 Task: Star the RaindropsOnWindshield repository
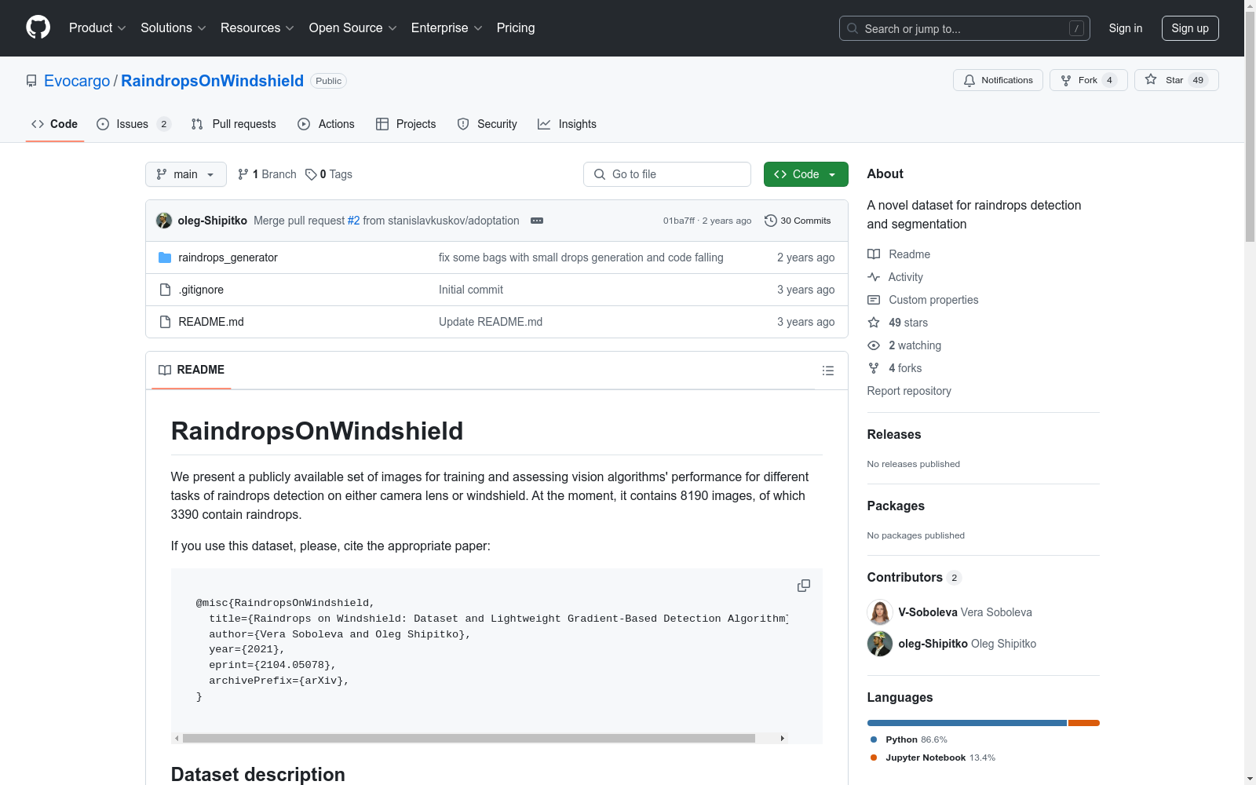click(1176, 80)
